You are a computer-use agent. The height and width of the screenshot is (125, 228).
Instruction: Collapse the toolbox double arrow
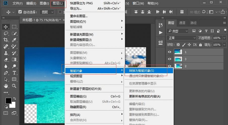click(4, 18)
